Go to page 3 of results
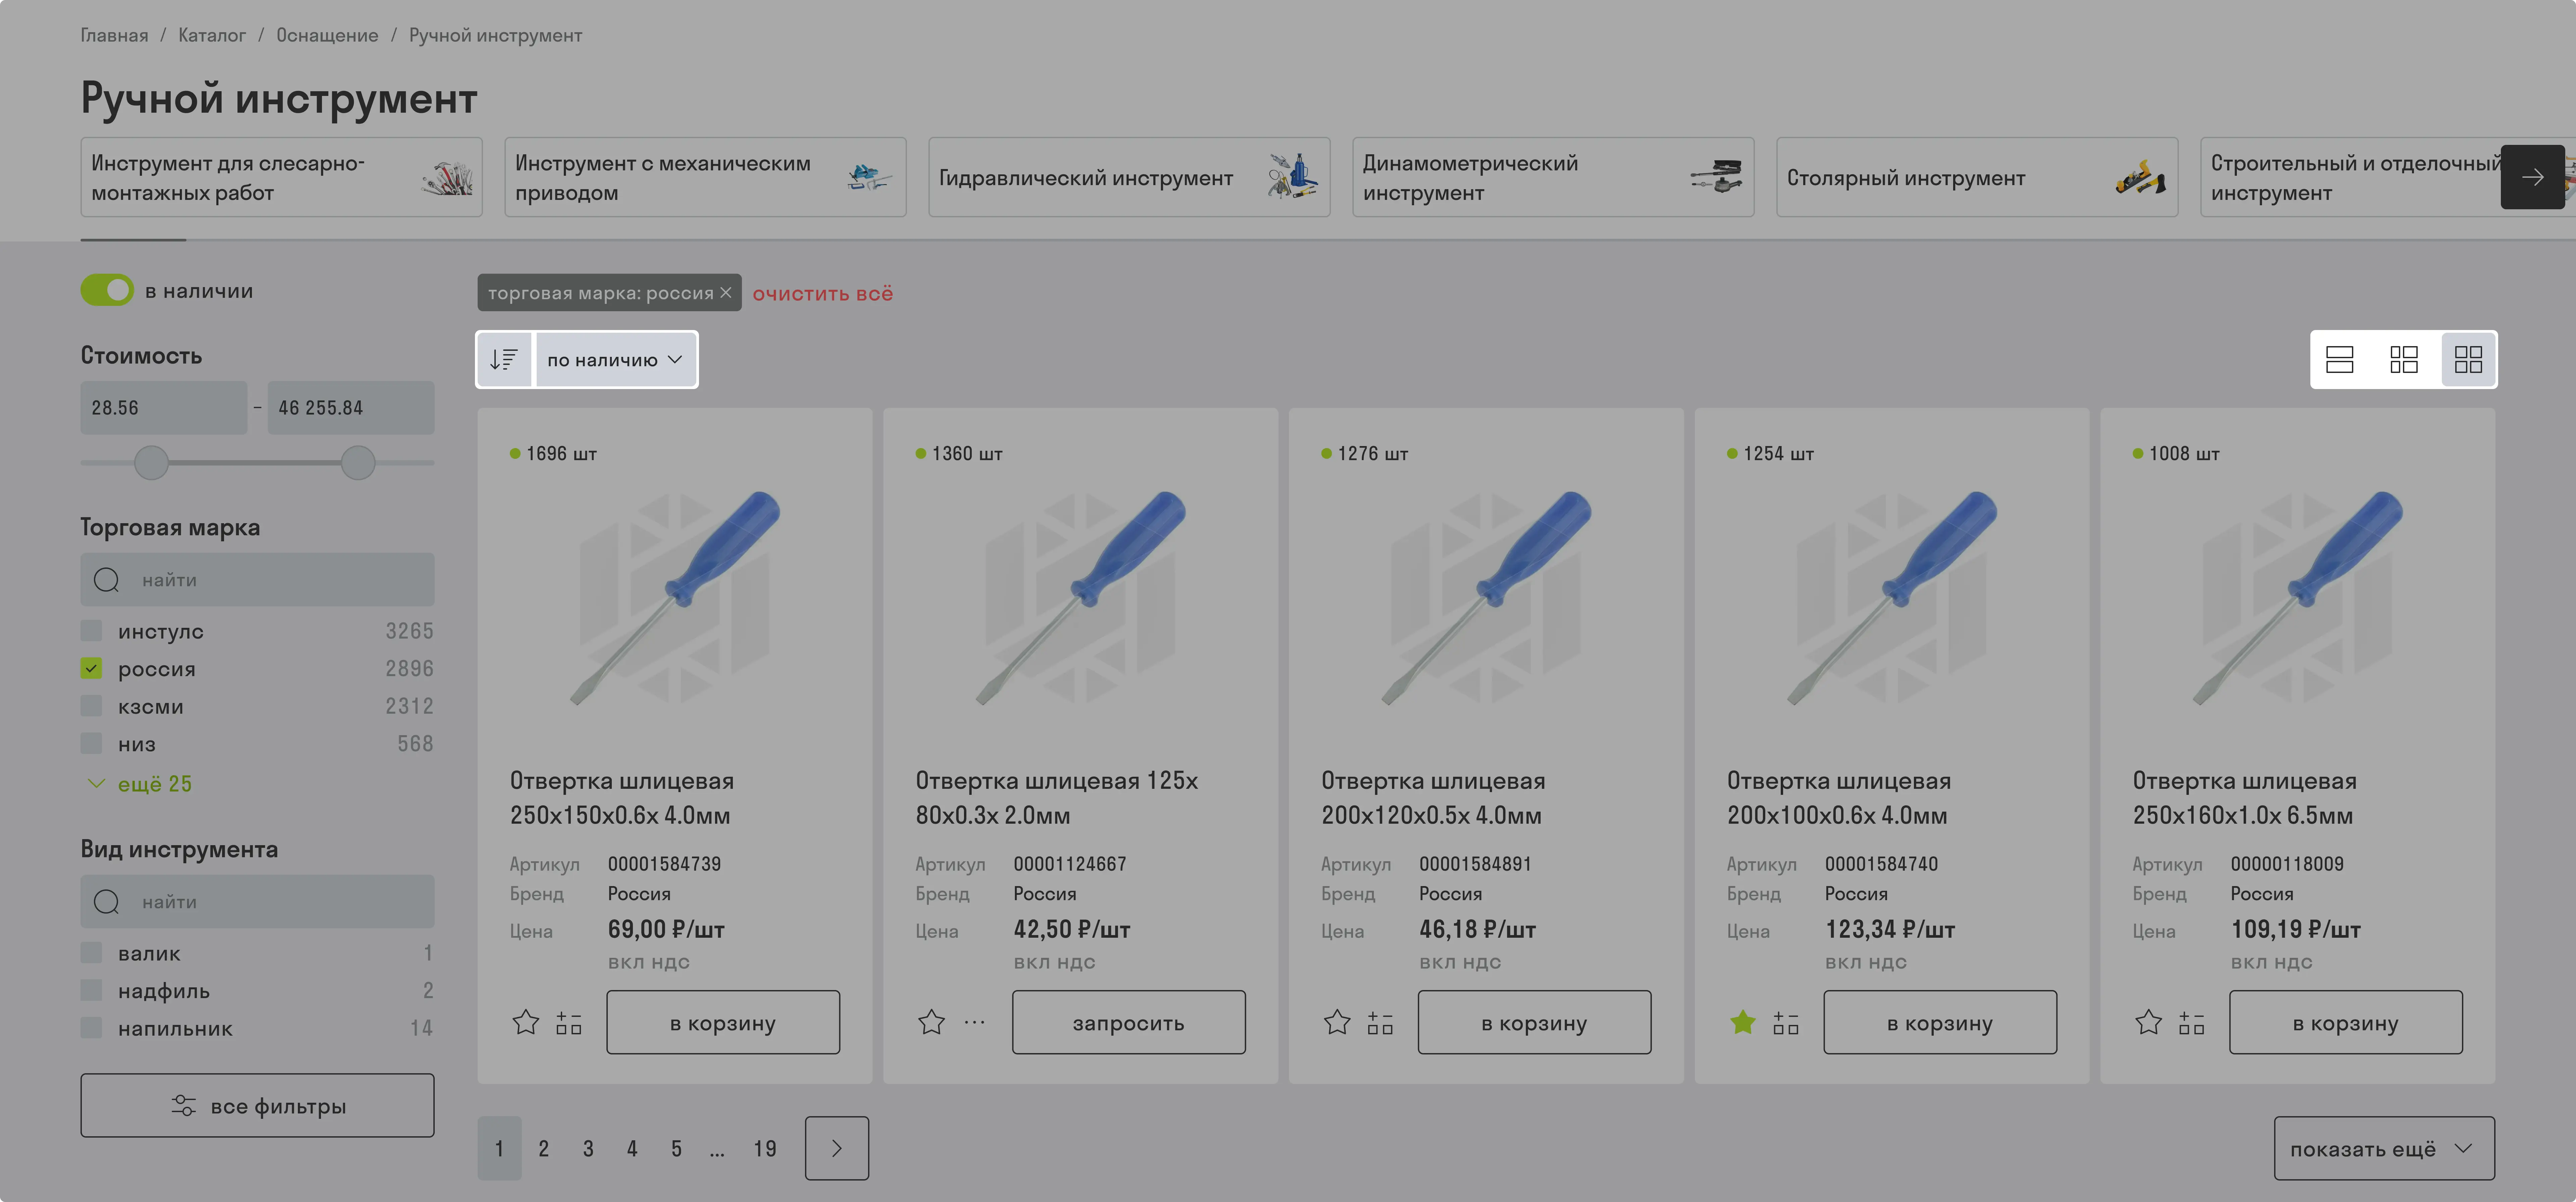This screenshot has height=1202, width=2576. pos(588,1148)
